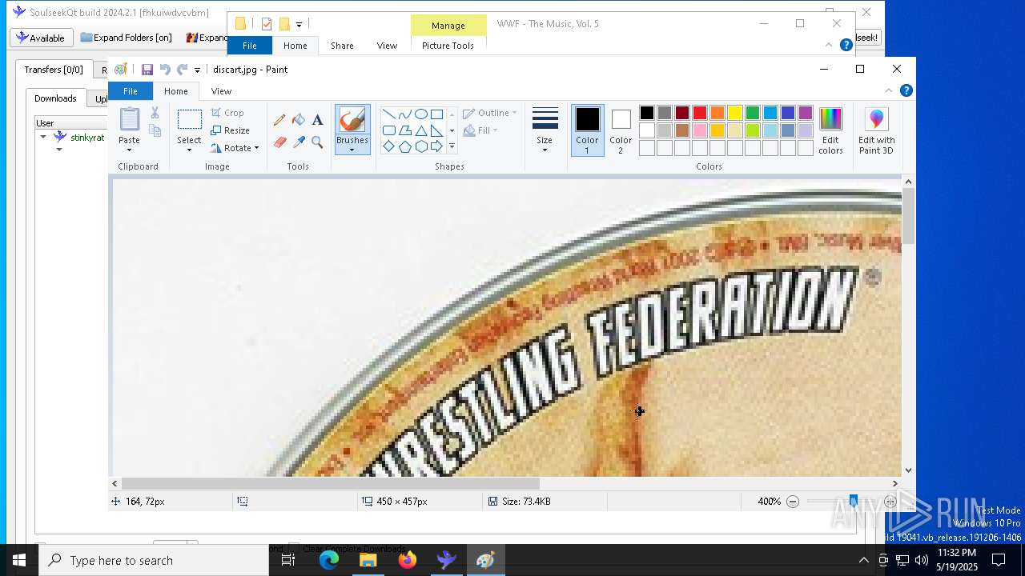This screenshot has width=1025, height=576.
Task: Open the Paint File menu
Action: 130,91
